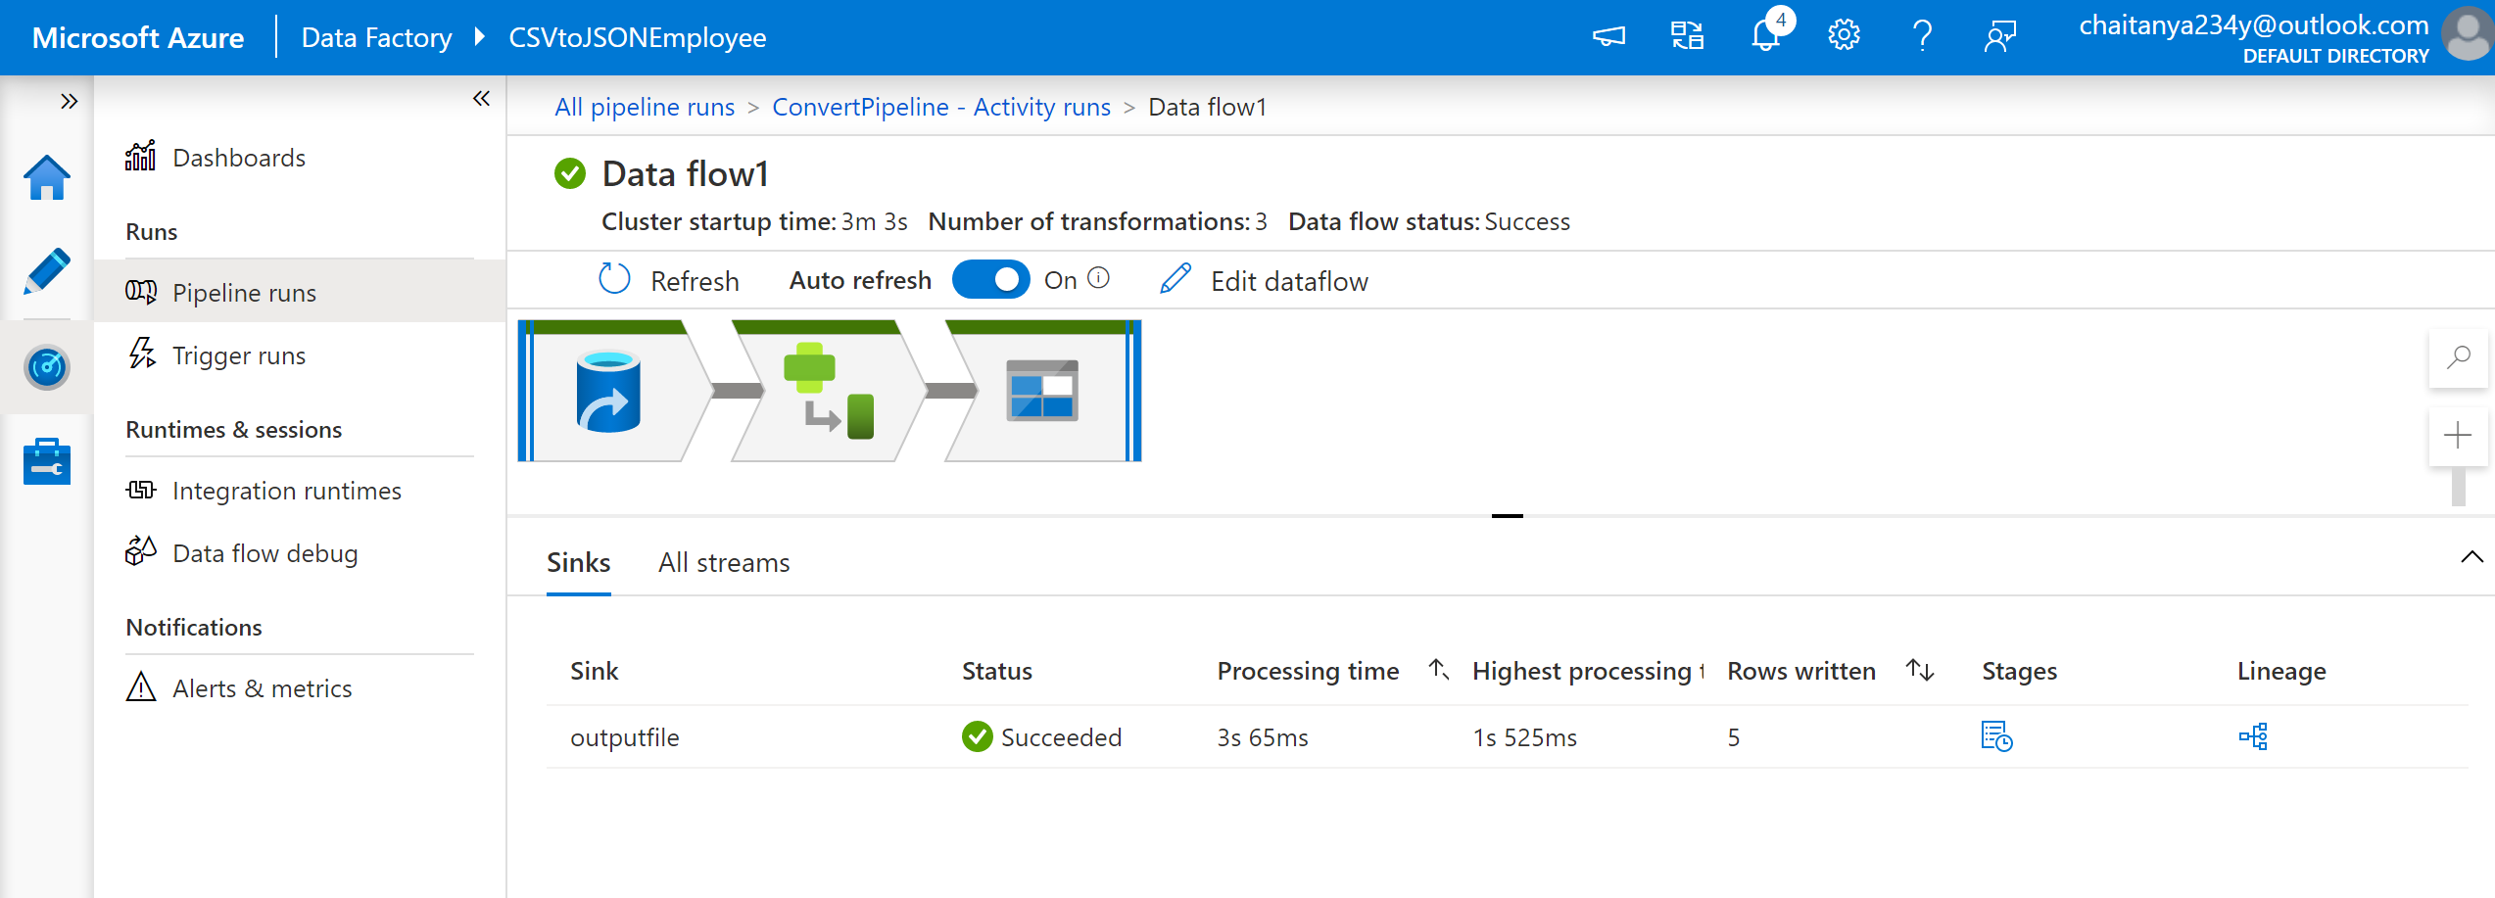
Task: Click Auto refresh info icon
Action: [1099, 279]
